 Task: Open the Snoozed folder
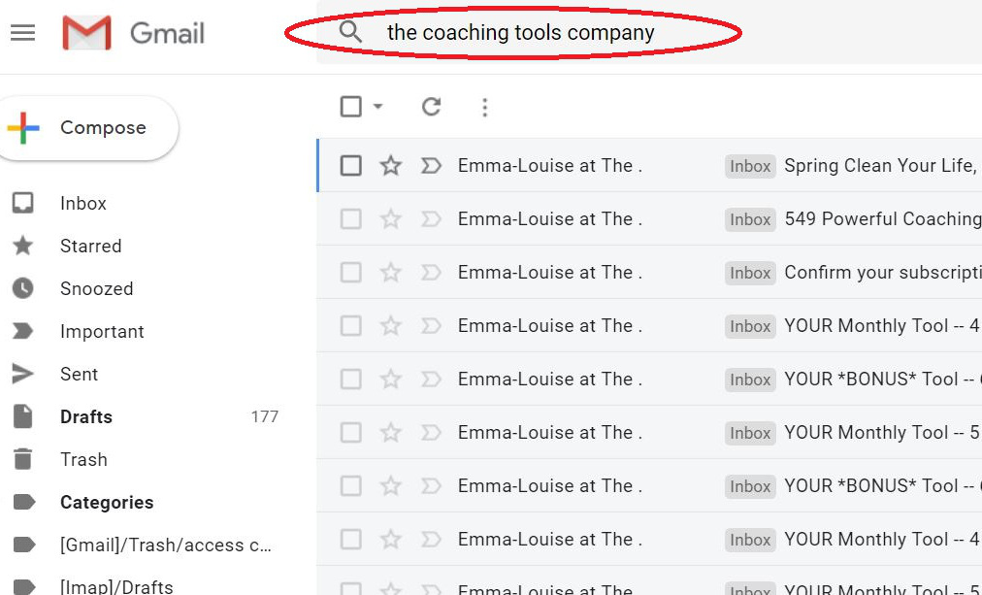click(x=96, y=288)
